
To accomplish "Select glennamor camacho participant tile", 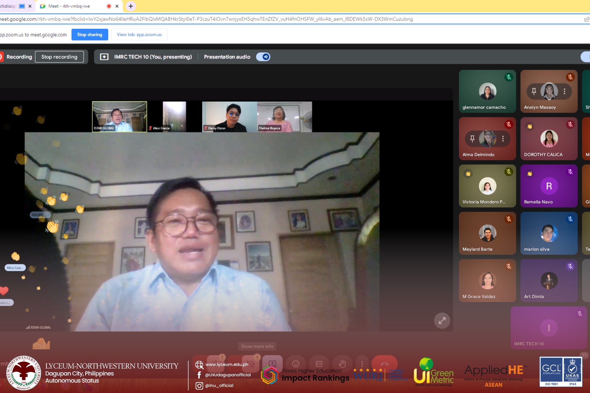I will [x=487, y=91].
